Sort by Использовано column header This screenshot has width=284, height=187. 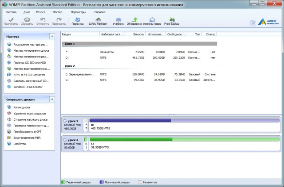(156, 34)
